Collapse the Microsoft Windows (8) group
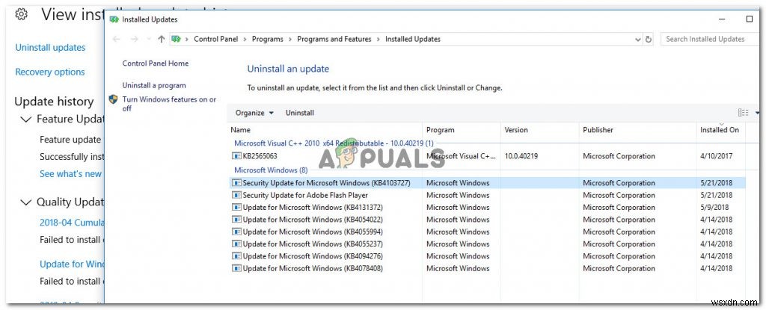The height and width of the screenshot is (310, 766). pos(271,170)
